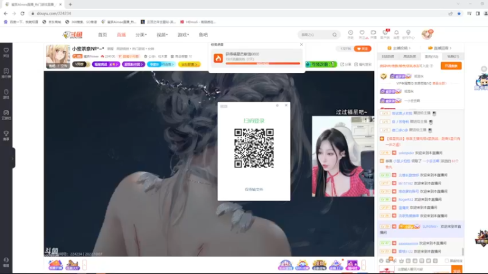Close the QR code login dialog

286,105
